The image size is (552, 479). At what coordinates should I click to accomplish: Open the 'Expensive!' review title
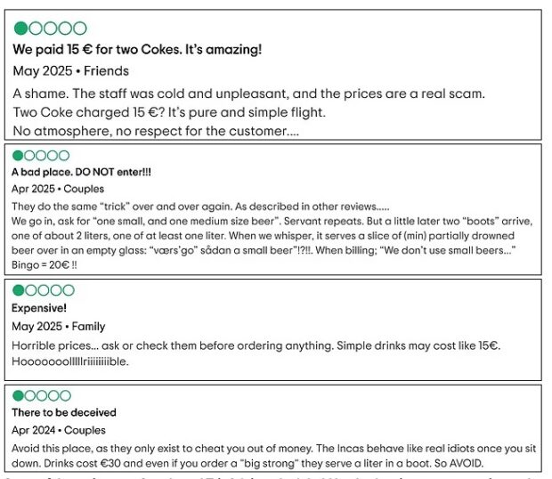(x=39, y=308)
